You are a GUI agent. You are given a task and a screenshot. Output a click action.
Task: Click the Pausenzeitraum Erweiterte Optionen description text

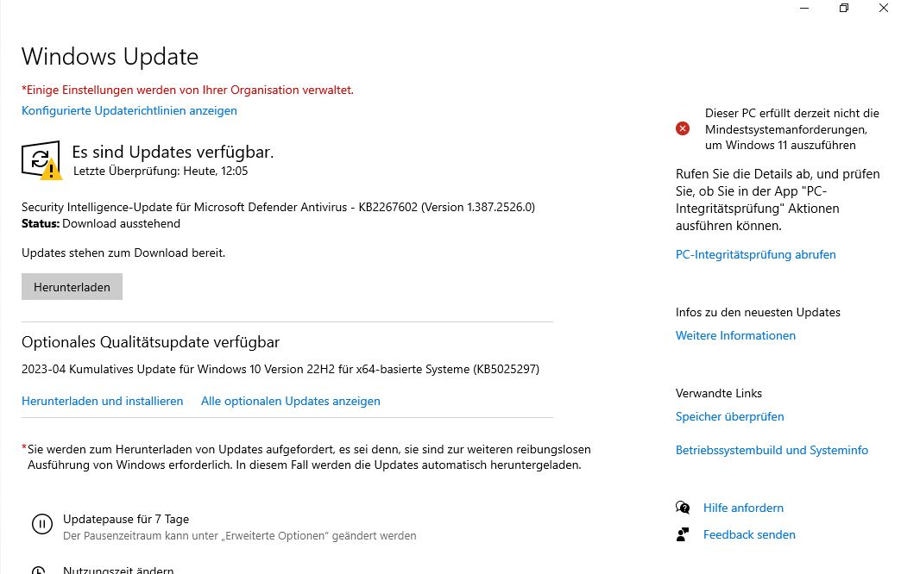240,536
